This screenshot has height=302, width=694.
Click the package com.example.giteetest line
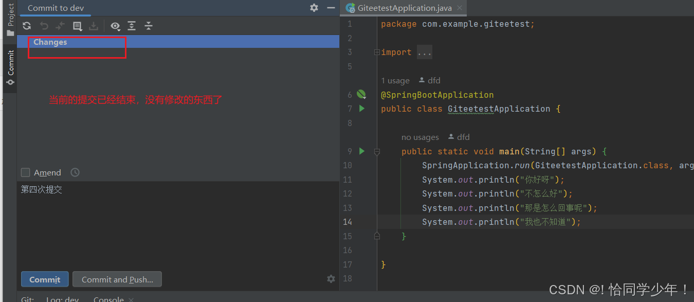point(458,24)
